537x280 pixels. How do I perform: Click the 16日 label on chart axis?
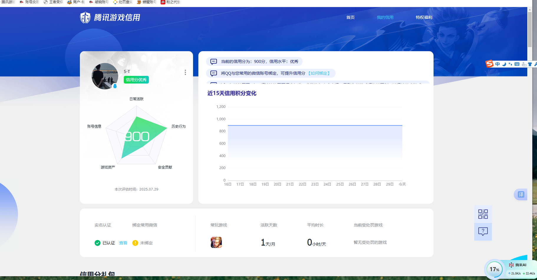click(x=228, y=184)
